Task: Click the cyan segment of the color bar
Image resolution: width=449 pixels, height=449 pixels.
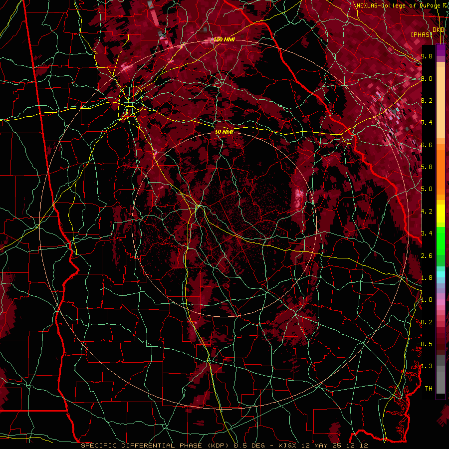Action: pyautogui.click(x=441, y=274)
